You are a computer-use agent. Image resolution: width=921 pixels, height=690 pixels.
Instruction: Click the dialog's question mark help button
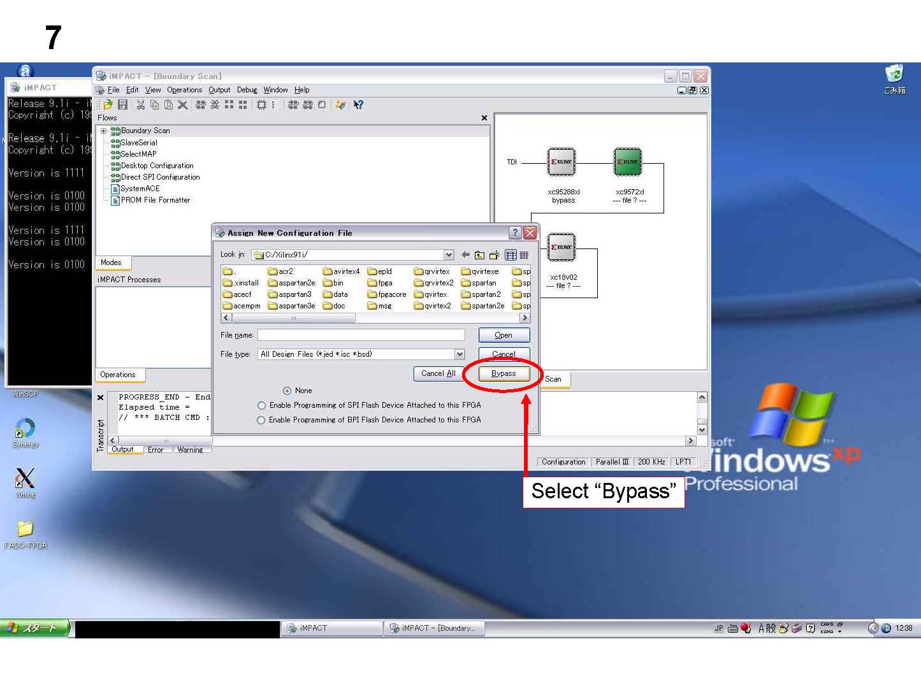click(x=515, y=233)
